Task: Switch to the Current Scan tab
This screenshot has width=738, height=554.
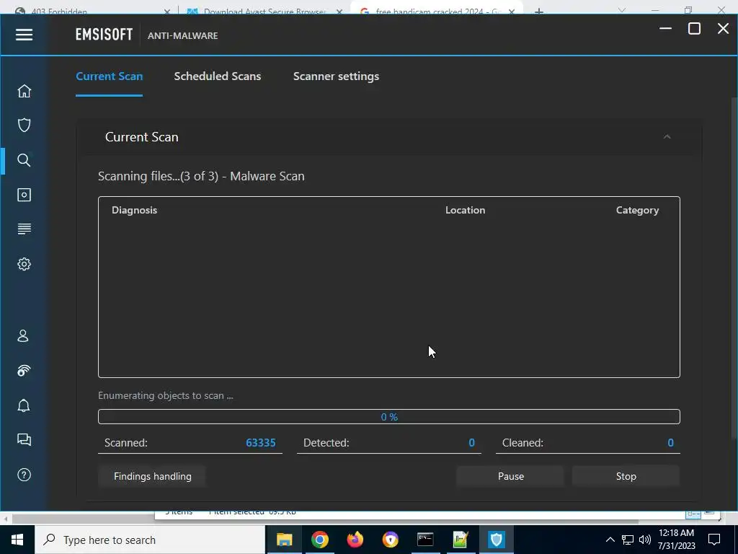Action: coord(110,76)
